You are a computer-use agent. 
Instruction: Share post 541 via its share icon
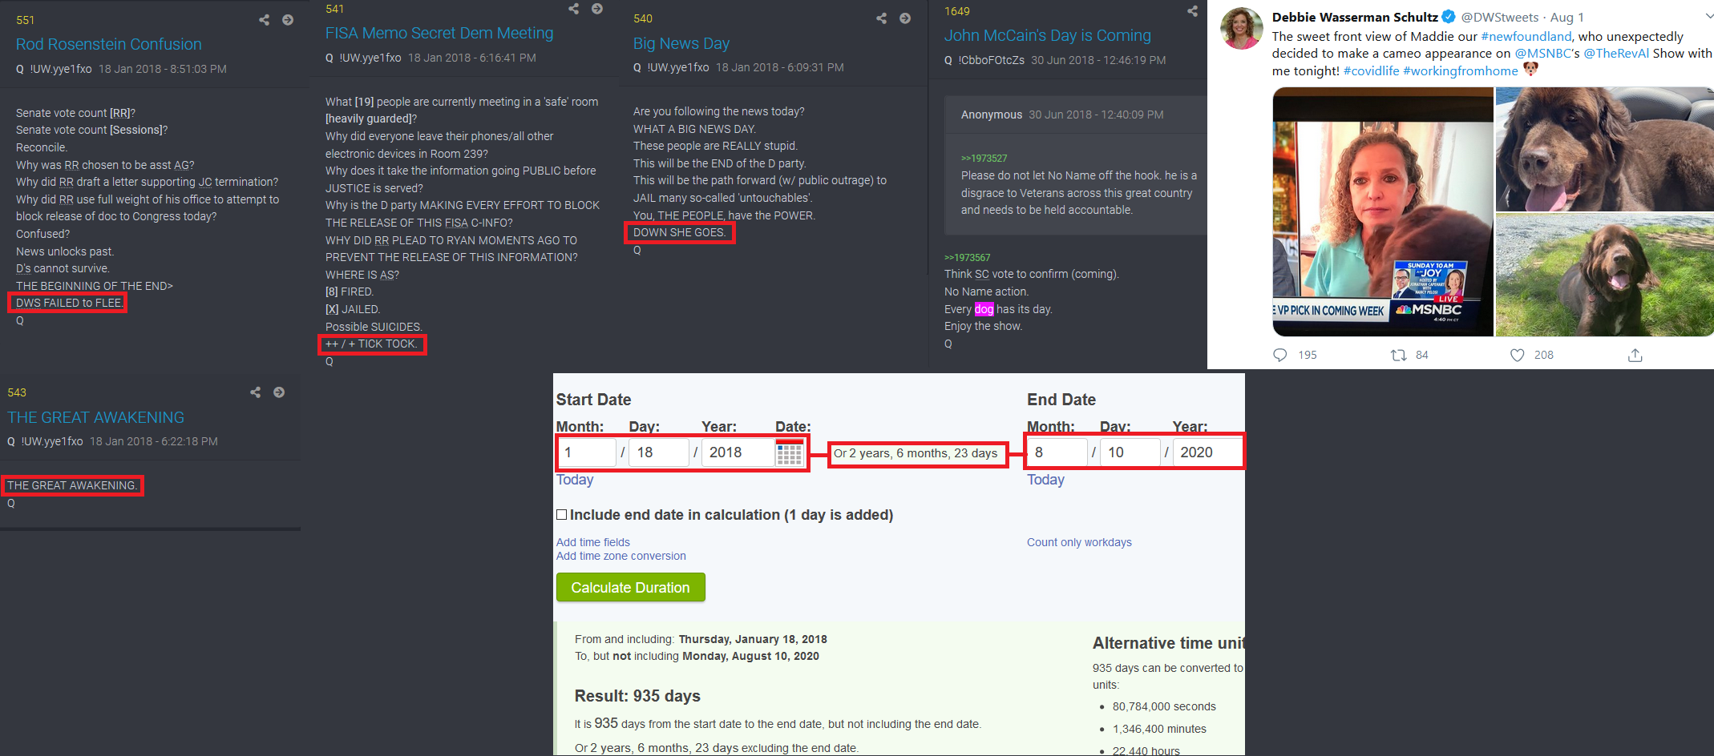573,9
